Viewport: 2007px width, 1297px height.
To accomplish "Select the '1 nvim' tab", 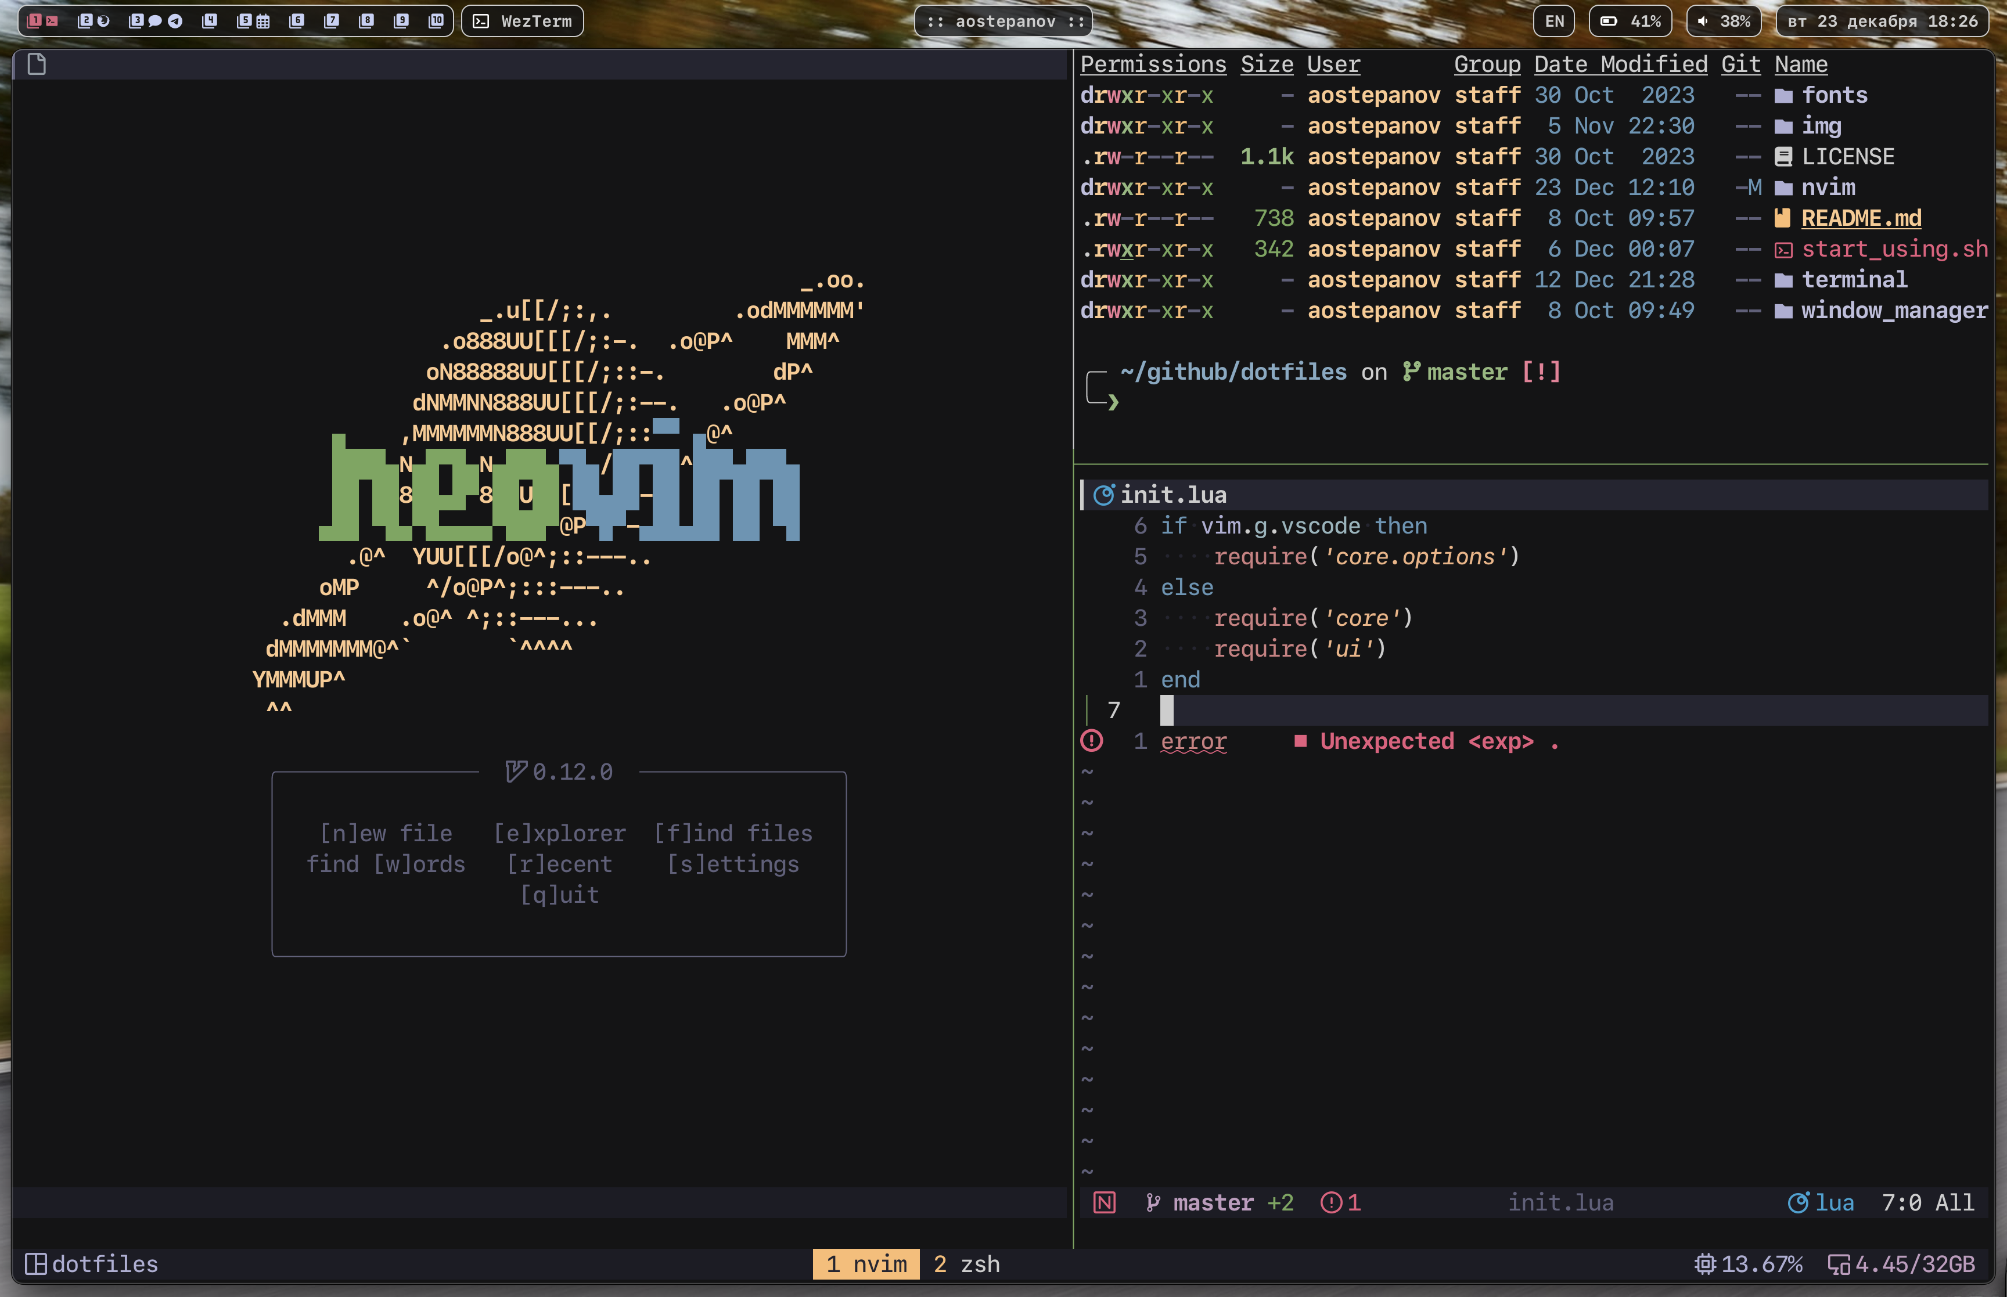I will pyautogui.click(x=866, y=1264).
